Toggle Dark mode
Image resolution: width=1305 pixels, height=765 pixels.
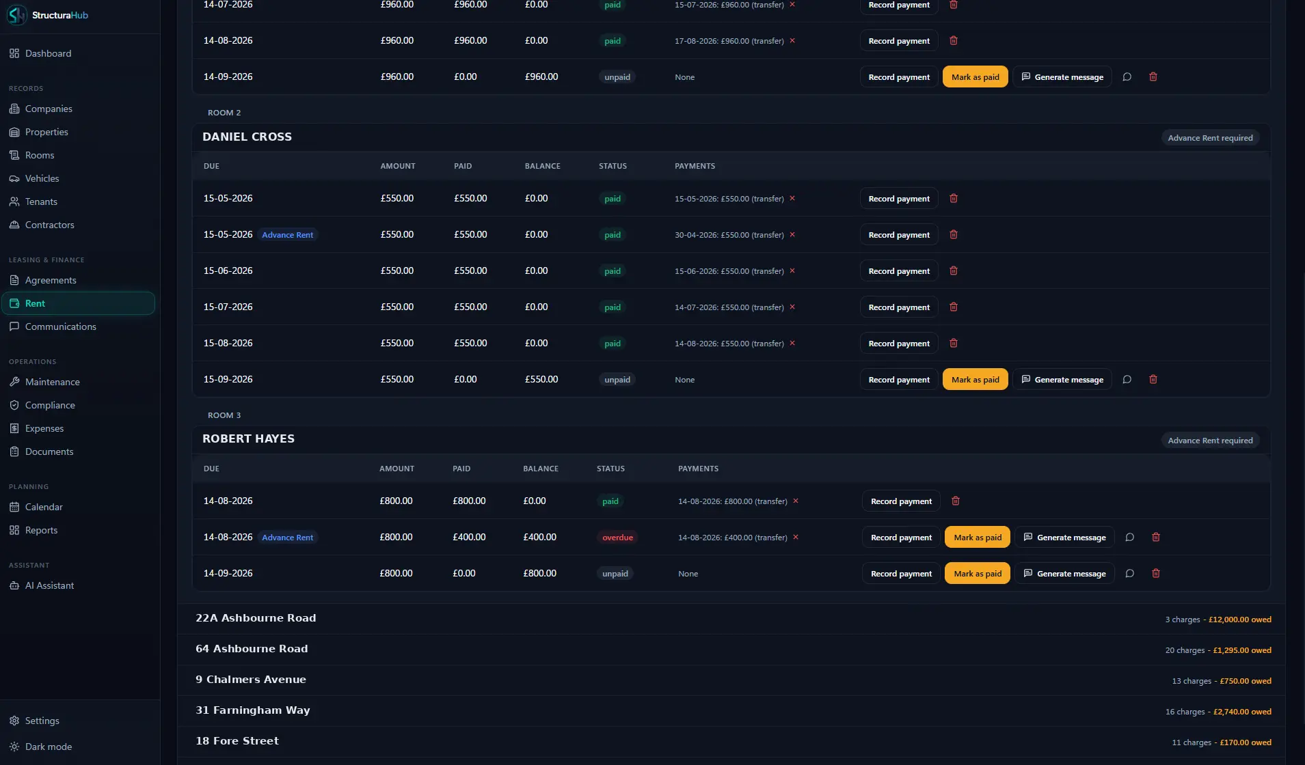(x=48, y=747)
